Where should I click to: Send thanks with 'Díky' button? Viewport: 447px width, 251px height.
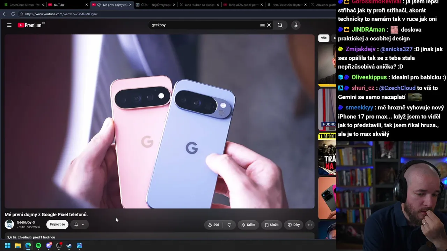293,225
